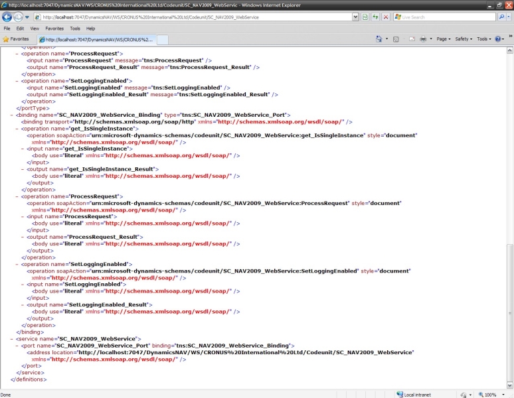Open the zoom level dropdown arrow
The width and height of the screenshot is (514, 398).
click(x=503, y=395)
